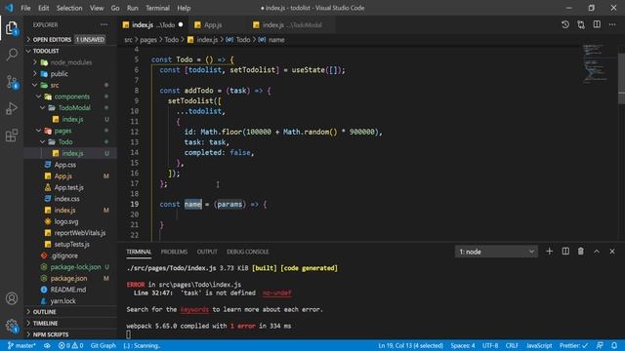Image resolution: width=625 pixels, height=351 pixels.
Task: Open the terminal selector '1: node' dropdown
Action: [x=496, y=252]
